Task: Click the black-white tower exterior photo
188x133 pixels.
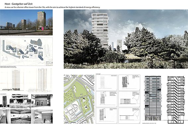Action: pos(5,101)
